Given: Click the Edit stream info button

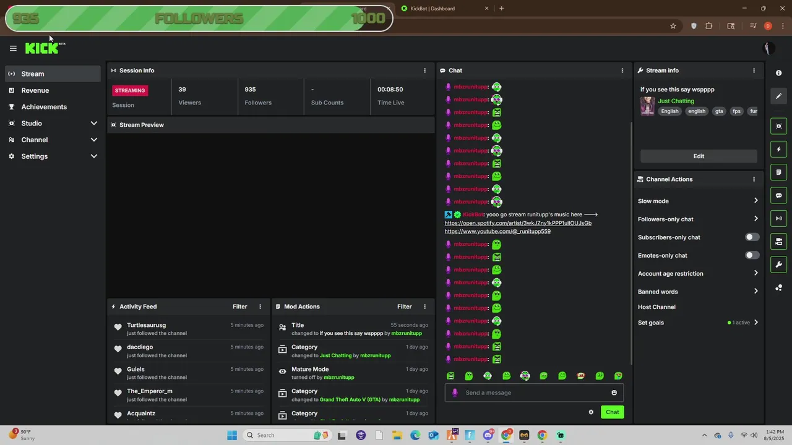Looking at the screenshot, I should pyautogui.click(x=699, y=156).
